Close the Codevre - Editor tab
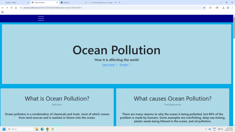Image resolution: width=235 pixels, height=132 pixels. pos(28,3)
